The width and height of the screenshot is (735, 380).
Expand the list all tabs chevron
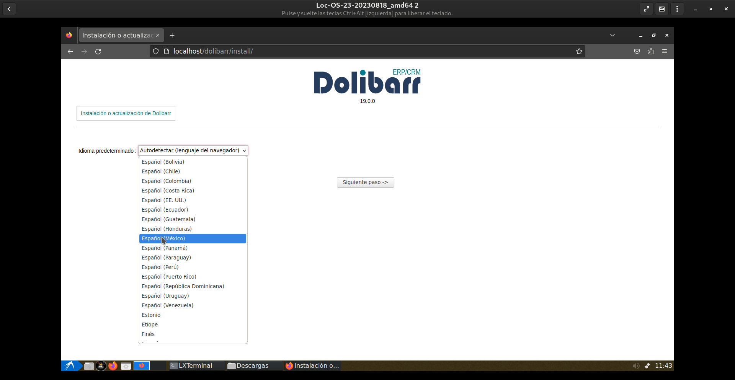[612, 35]
